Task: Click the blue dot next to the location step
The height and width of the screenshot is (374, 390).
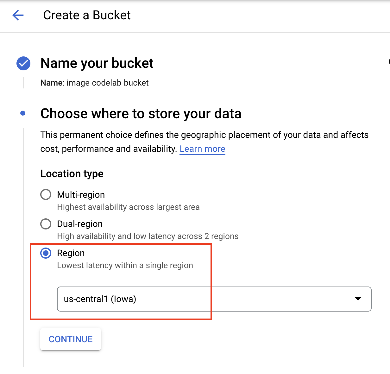Action: coord(23,113)
